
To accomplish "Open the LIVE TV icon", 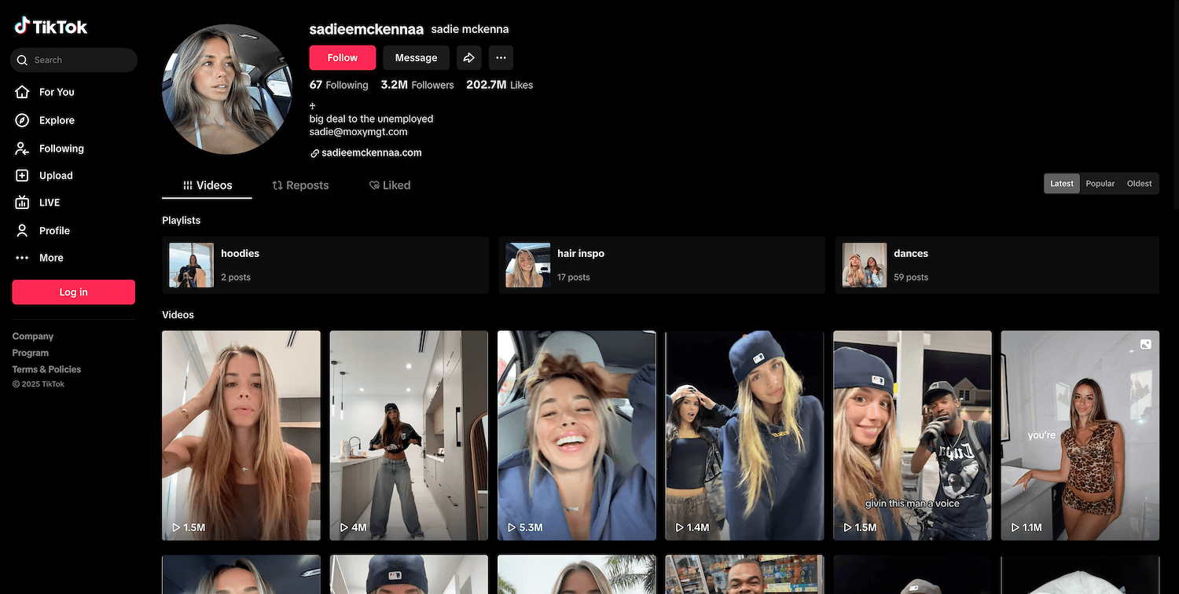I will (23, 203).
